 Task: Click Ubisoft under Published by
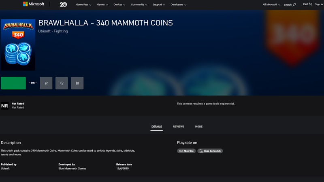(5, 168)
